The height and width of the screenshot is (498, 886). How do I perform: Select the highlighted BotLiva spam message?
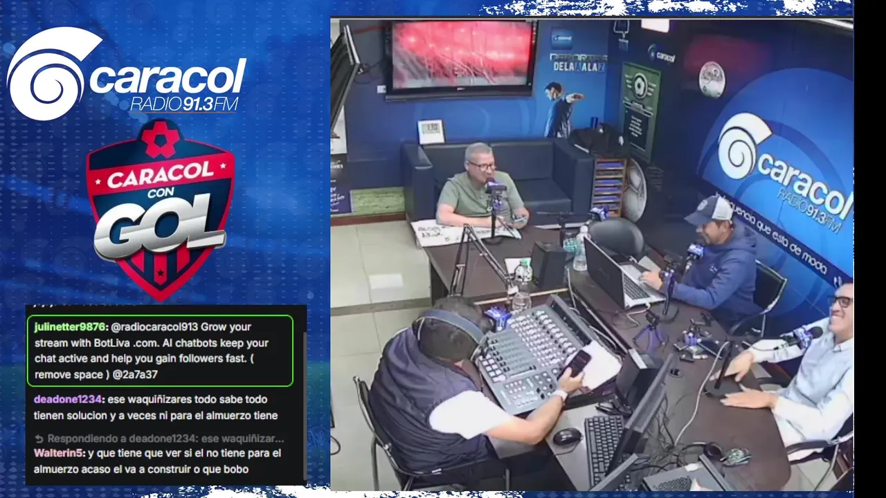(x=160, y=351)
